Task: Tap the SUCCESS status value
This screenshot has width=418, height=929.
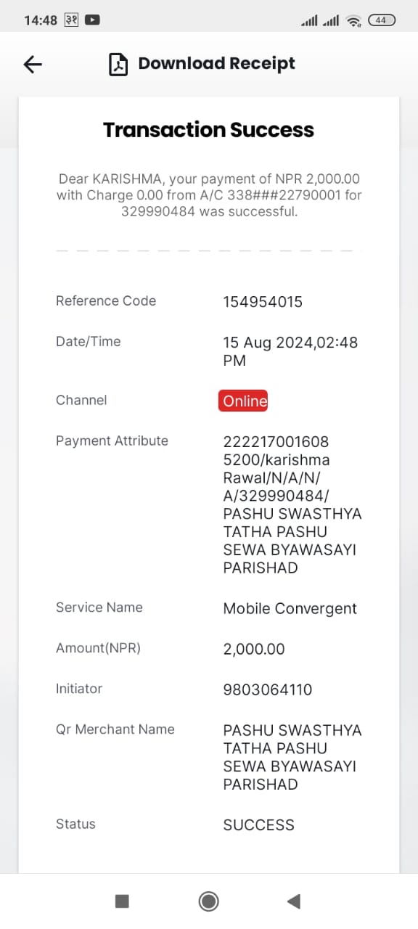Action: coord(259,824)
